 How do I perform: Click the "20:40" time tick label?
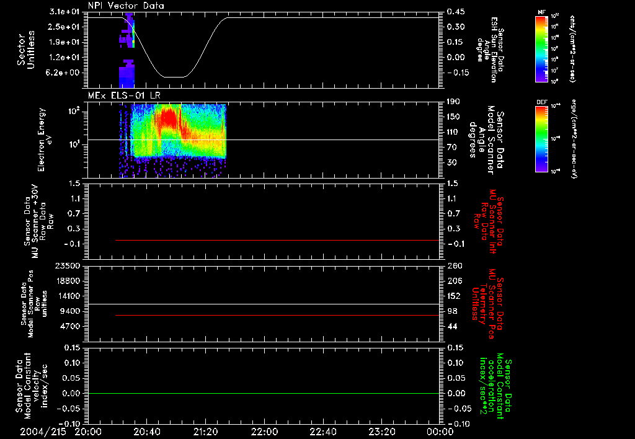(x=146, y=432)
